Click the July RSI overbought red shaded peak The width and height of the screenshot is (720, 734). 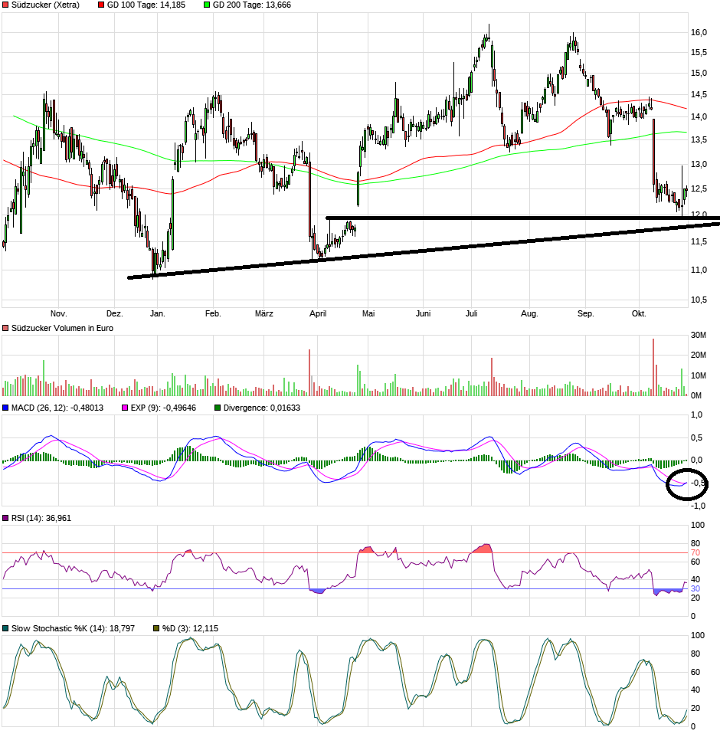tap(484, 548)
